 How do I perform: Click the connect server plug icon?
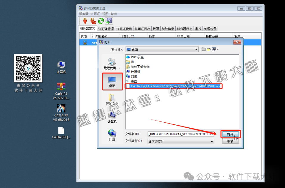(85, 21)
